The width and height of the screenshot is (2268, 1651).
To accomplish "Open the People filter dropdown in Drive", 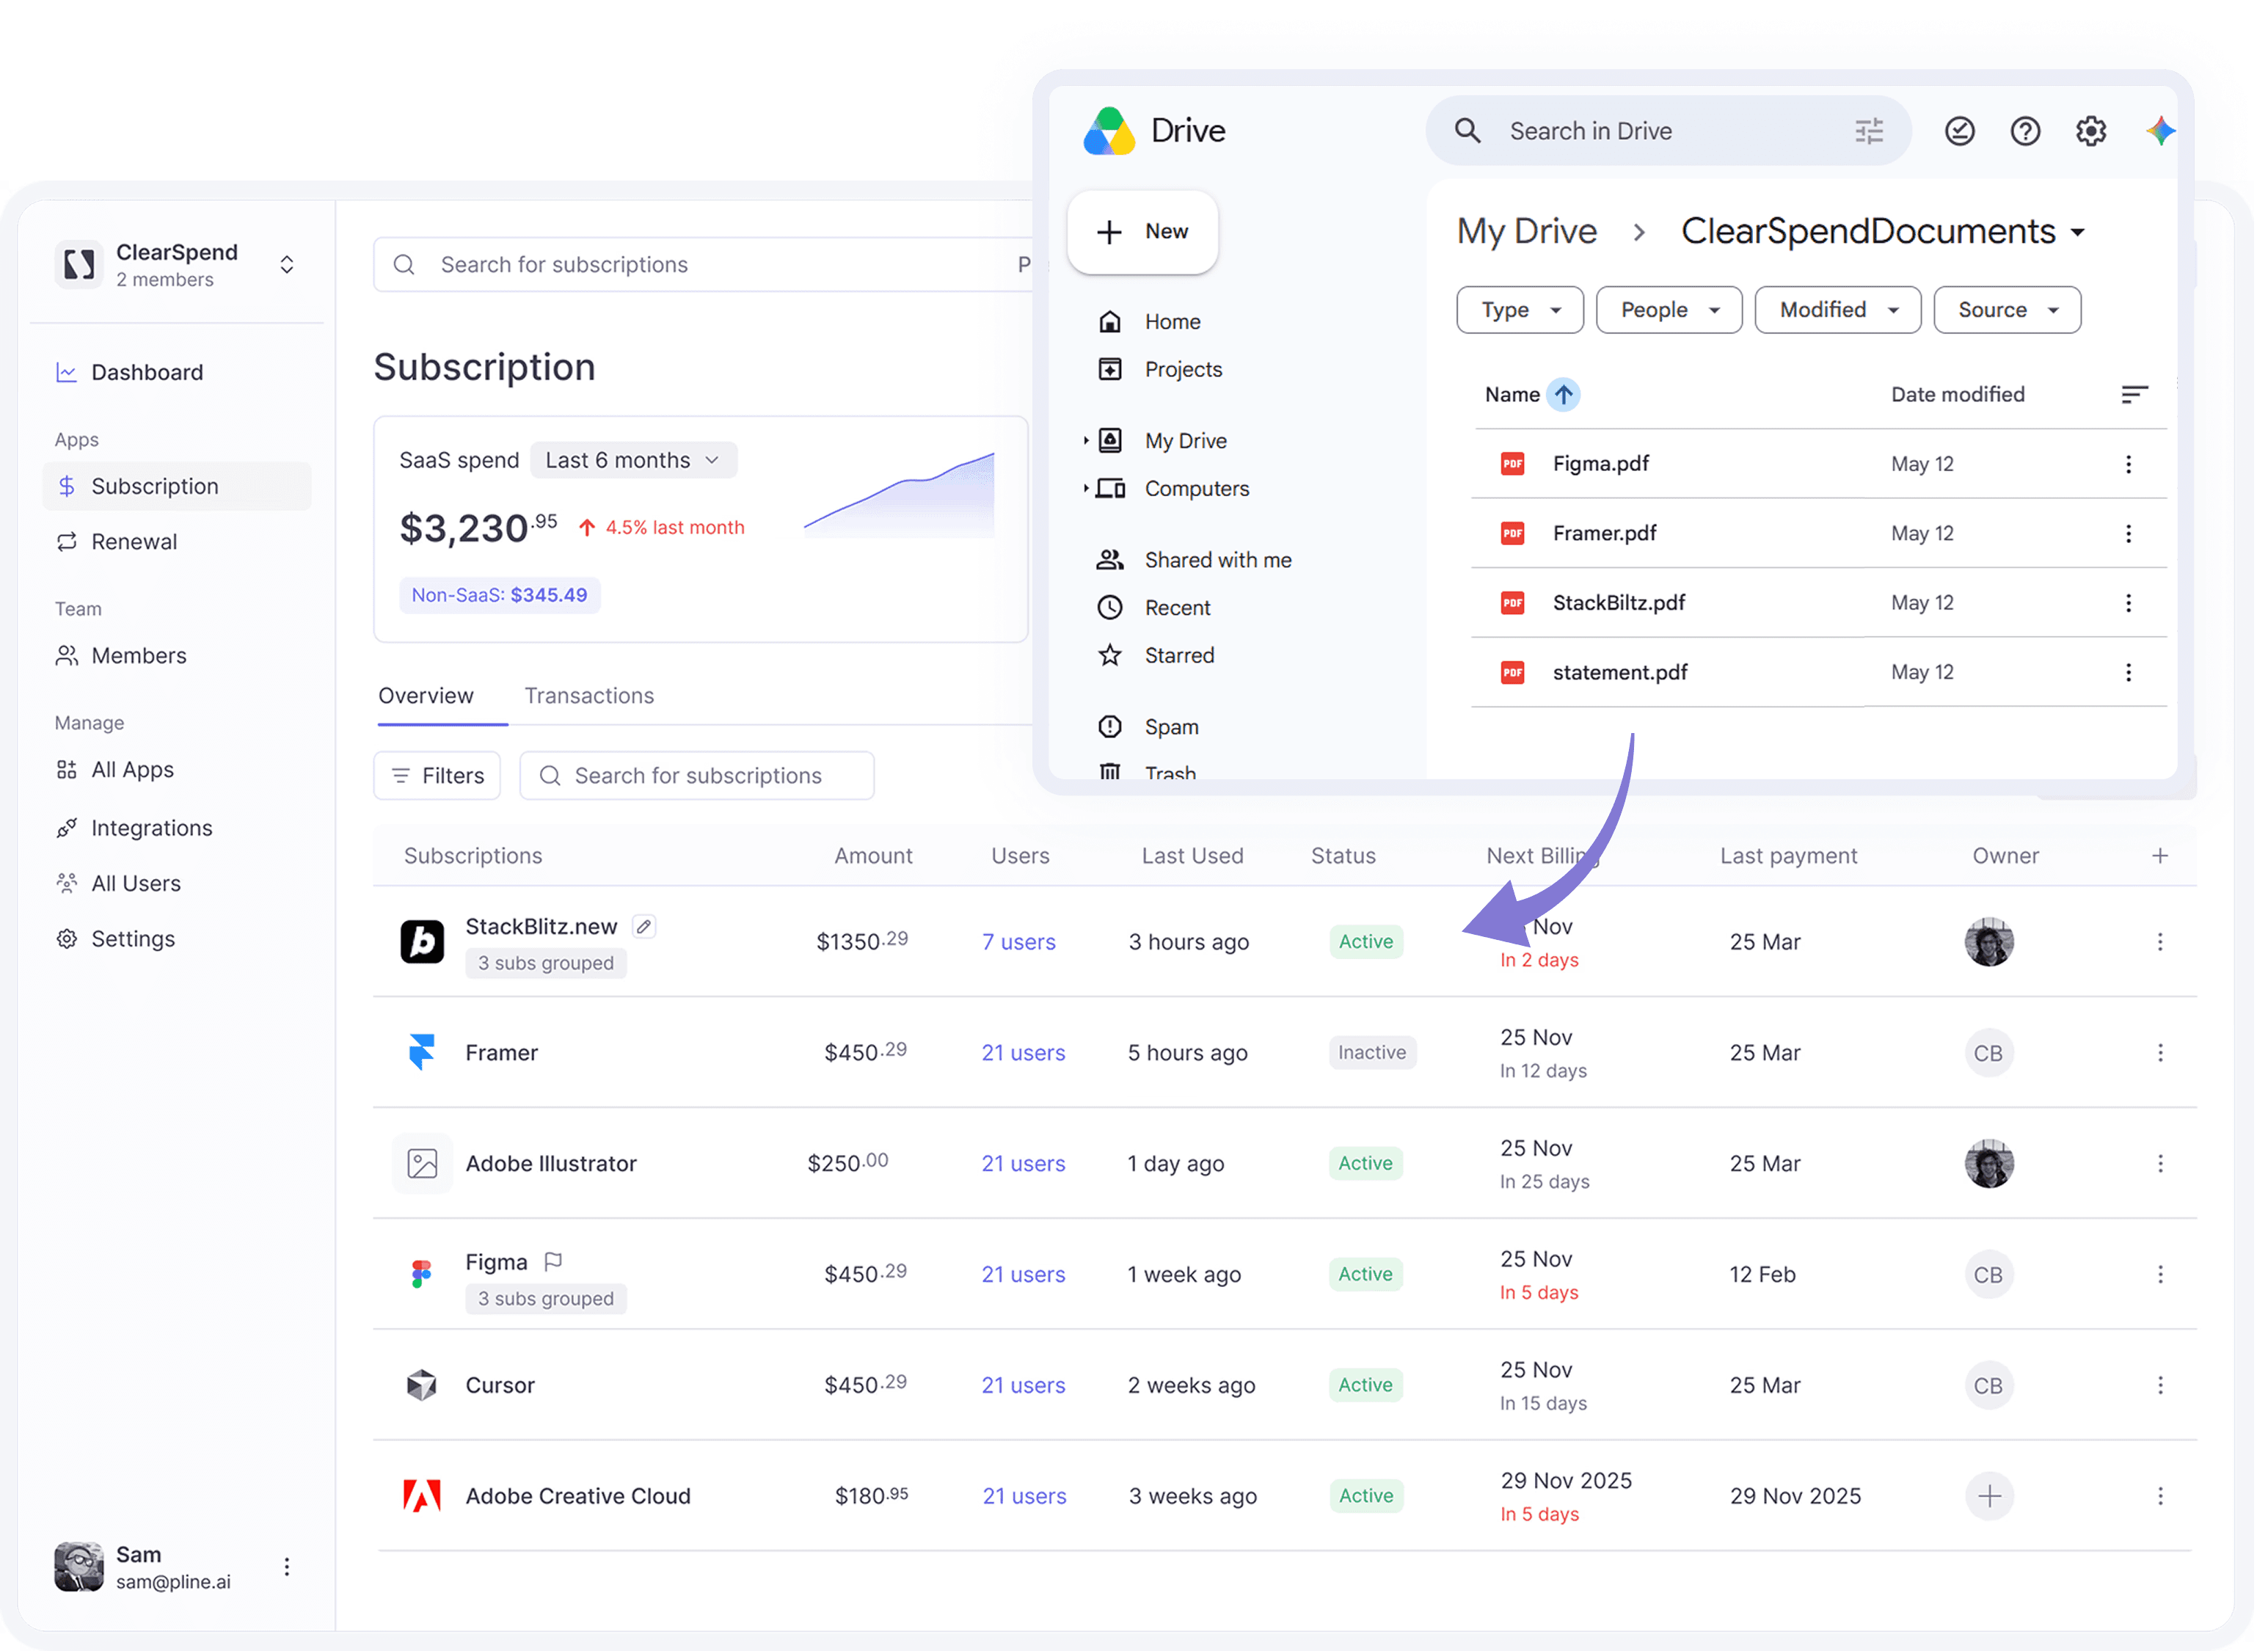I will (1669, 310).
